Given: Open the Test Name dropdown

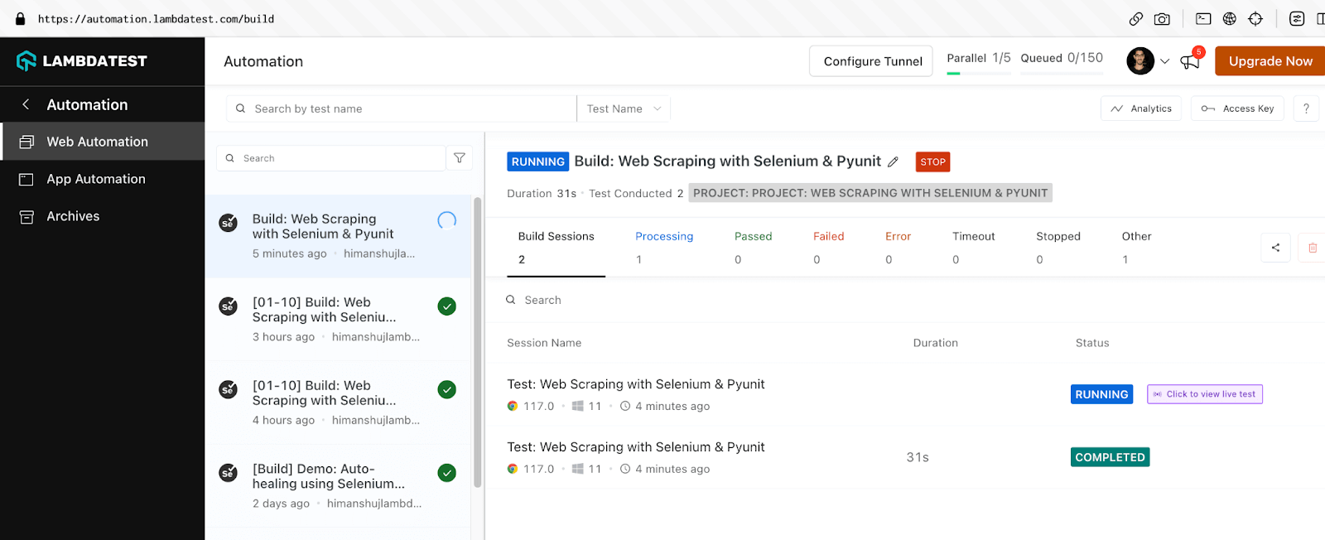Looking at the screenshot, I should pos(624,108).
